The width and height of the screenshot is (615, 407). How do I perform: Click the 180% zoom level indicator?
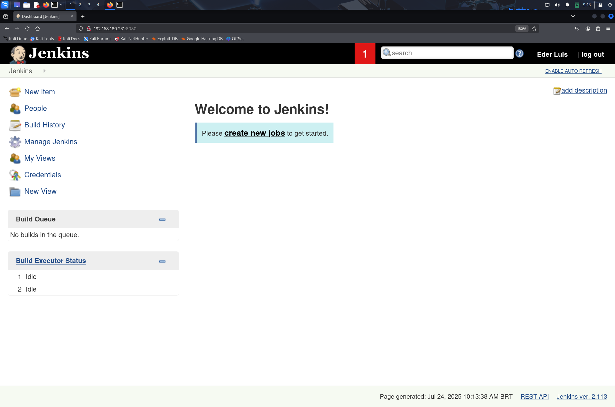pyautogui.click(x=521, y=29)
